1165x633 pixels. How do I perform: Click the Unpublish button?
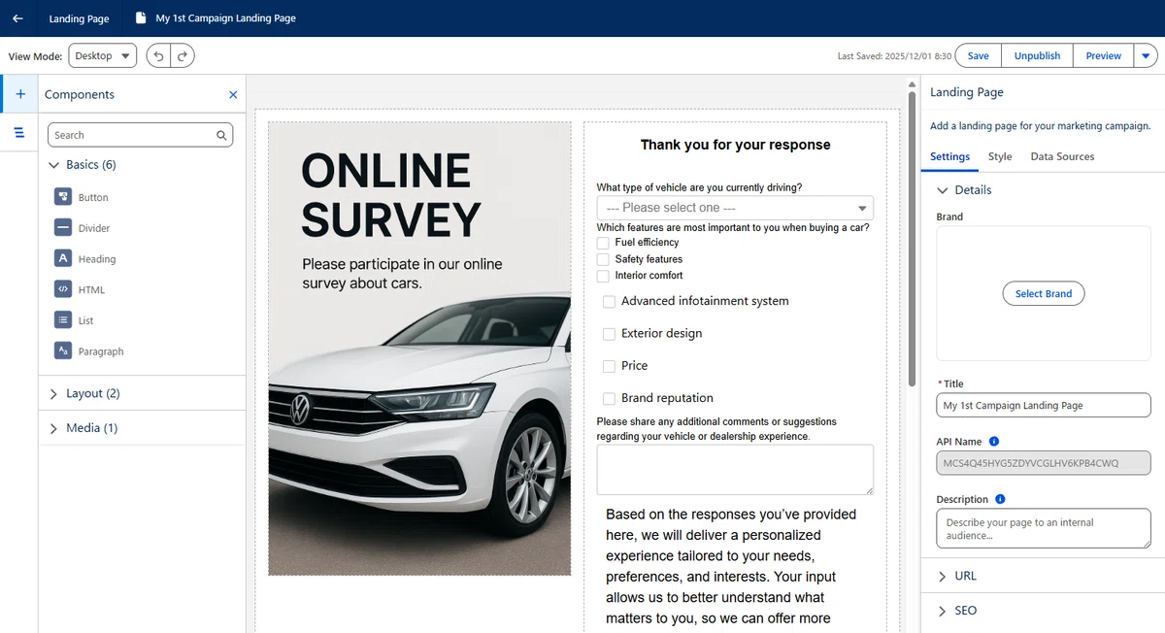1037,56
